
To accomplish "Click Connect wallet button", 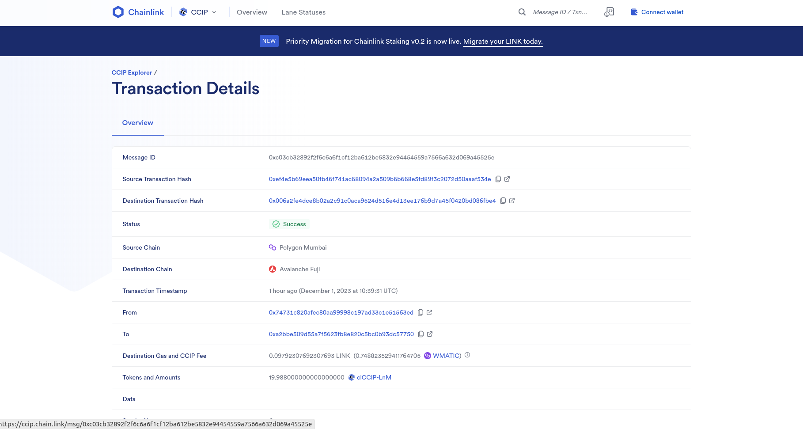I will (x=657, y=12).
